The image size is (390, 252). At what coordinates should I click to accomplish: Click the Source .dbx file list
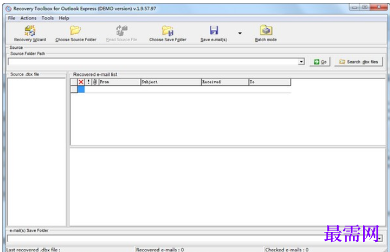pos(36,152)
